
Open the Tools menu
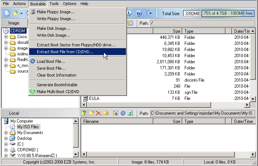point(54,4)
